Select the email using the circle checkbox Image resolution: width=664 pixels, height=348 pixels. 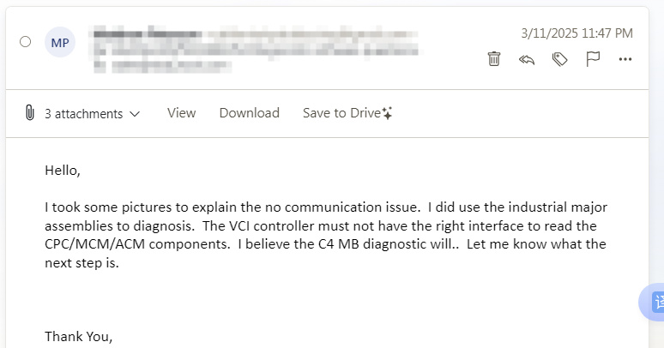[x=26, y=42]
